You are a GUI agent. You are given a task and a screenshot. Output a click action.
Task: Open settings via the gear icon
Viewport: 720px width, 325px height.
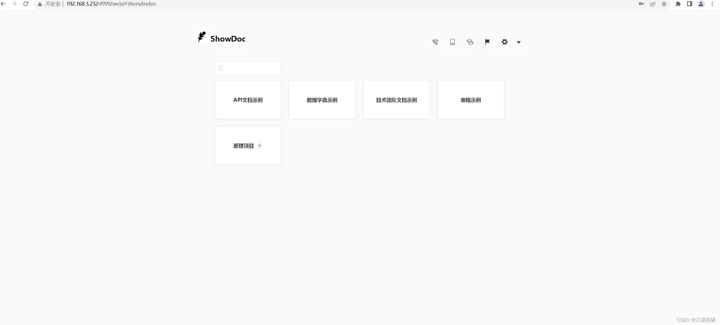pos(505,42)
